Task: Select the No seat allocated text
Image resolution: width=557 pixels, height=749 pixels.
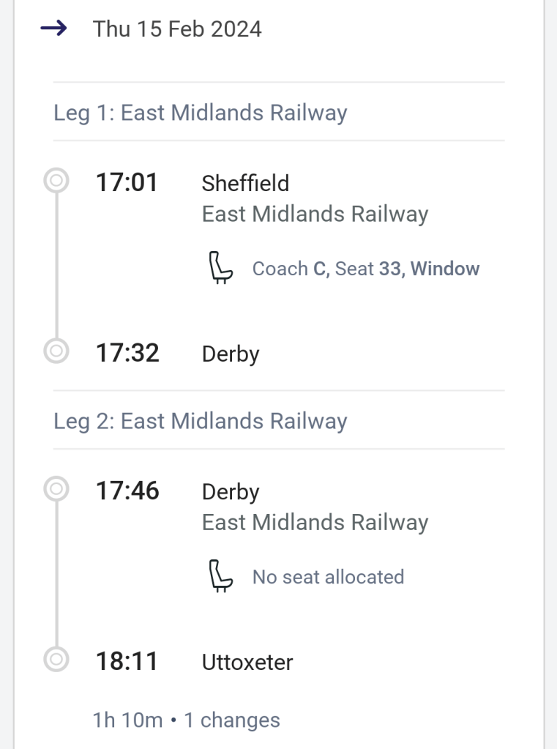Action: [x=328, y=577]
